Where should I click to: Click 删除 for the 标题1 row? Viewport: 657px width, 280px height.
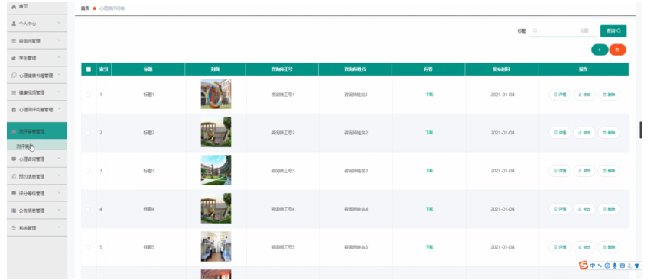(609, 95)
